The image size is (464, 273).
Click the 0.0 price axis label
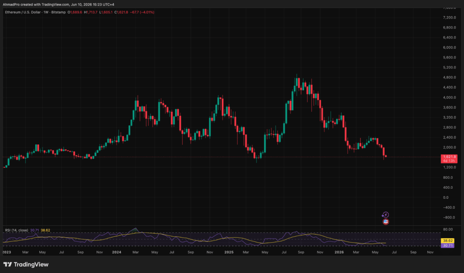click(446, 197)
